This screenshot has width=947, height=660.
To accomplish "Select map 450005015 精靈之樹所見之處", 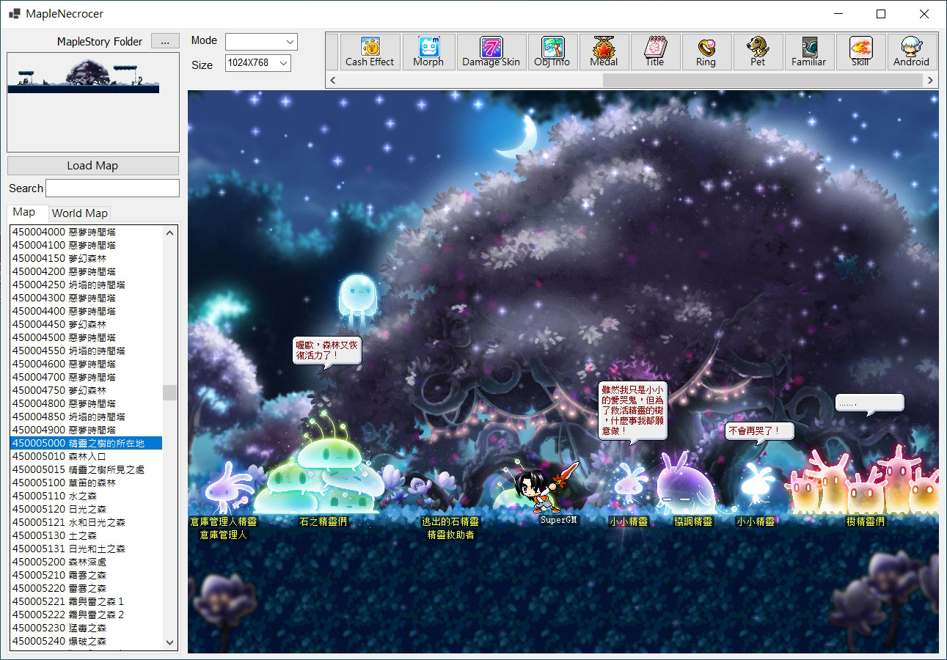I will (x=86, y=469).
